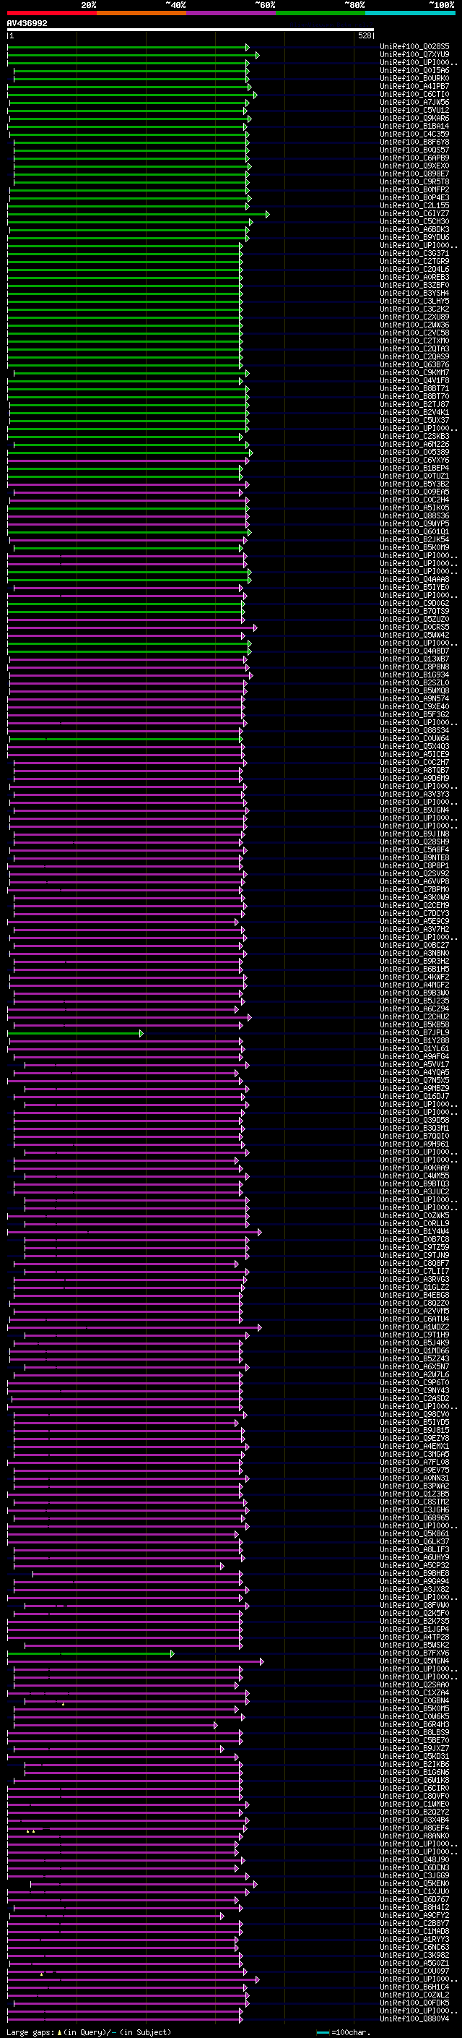Open hit UniRef100_A4IPB7
462x2038 pixels.
[x=414, y=86]
